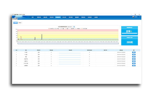144x98 pixels.
Task: Click the user avatar icon in header
Action: 133,17
